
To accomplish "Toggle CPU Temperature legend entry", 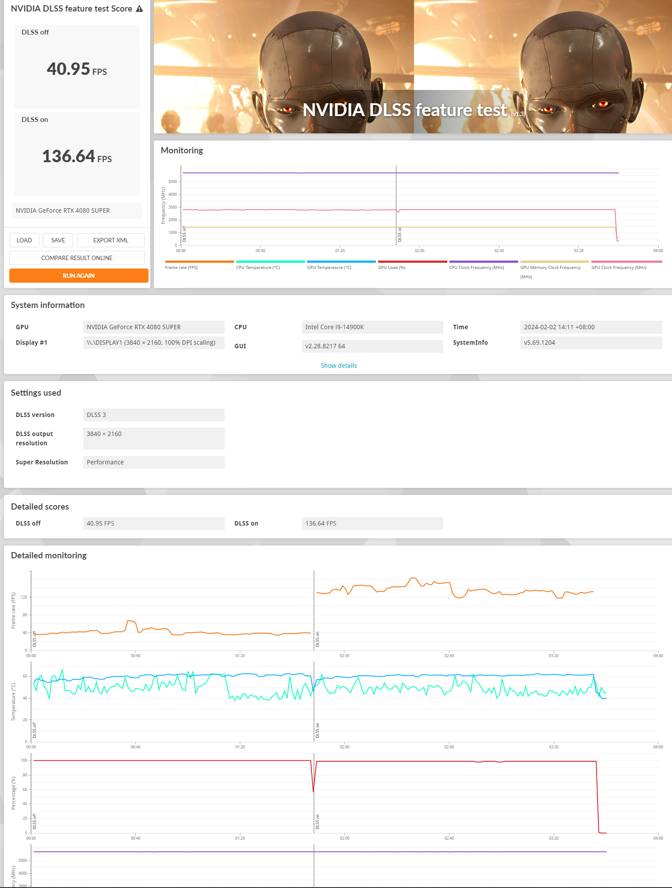I will [x=270, y=265].
